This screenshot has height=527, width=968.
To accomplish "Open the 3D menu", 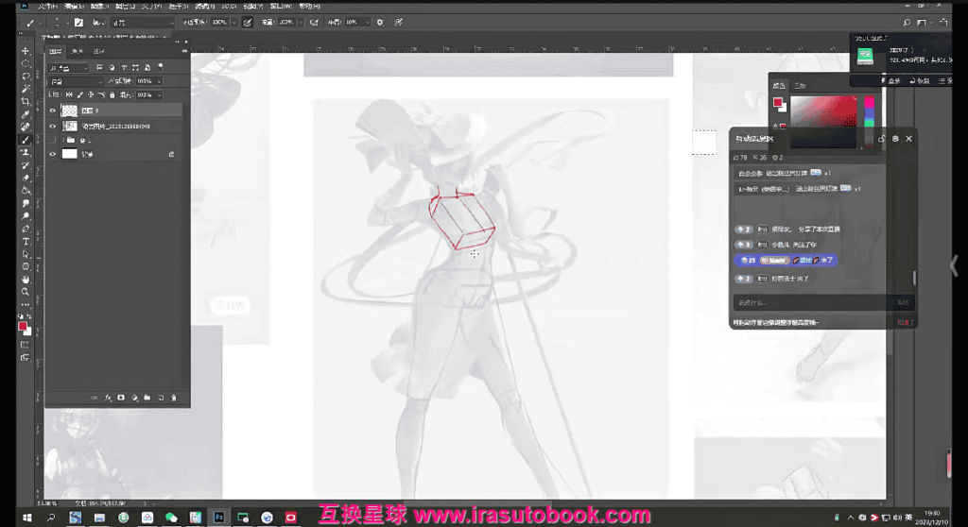I will [229, 7].
